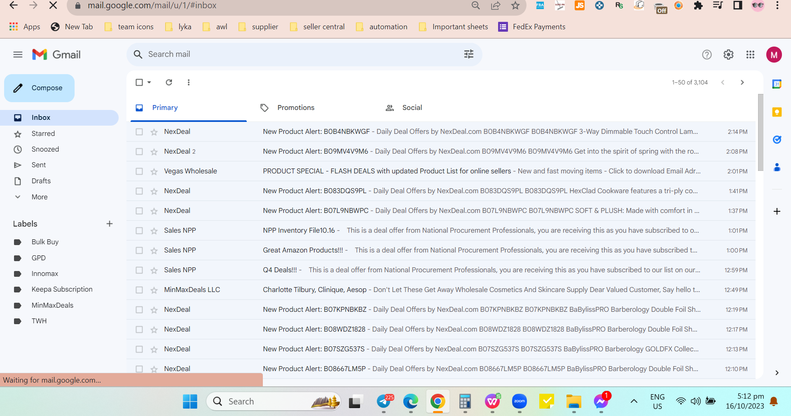
Task: Open the Important sheets bookmark folder
Action: click(x=453, y=27)
